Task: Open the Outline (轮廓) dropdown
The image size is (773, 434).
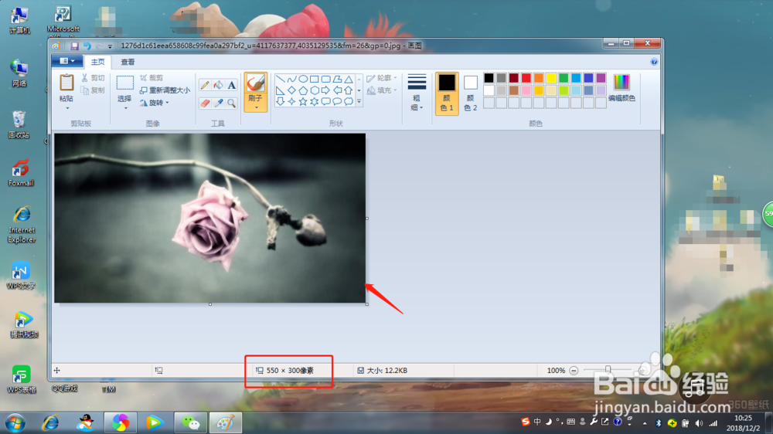Action: [382, 78]
